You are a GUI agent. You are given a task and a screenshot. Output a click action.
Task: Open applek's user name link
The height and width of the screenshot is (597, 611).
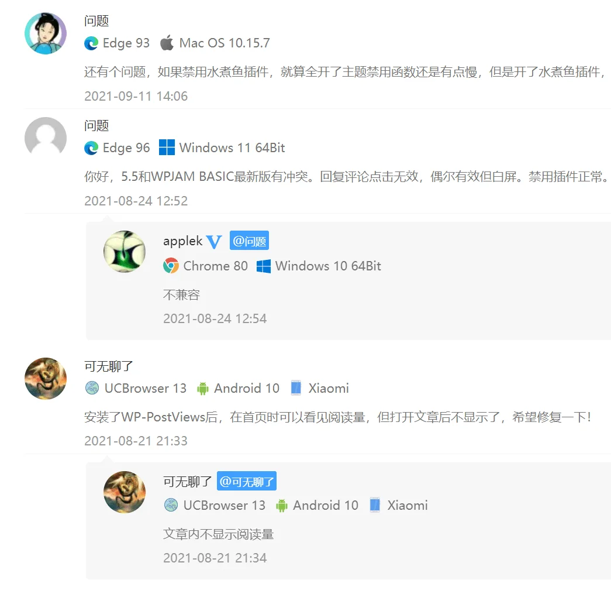pyautogui.click(x=183, y=241)
